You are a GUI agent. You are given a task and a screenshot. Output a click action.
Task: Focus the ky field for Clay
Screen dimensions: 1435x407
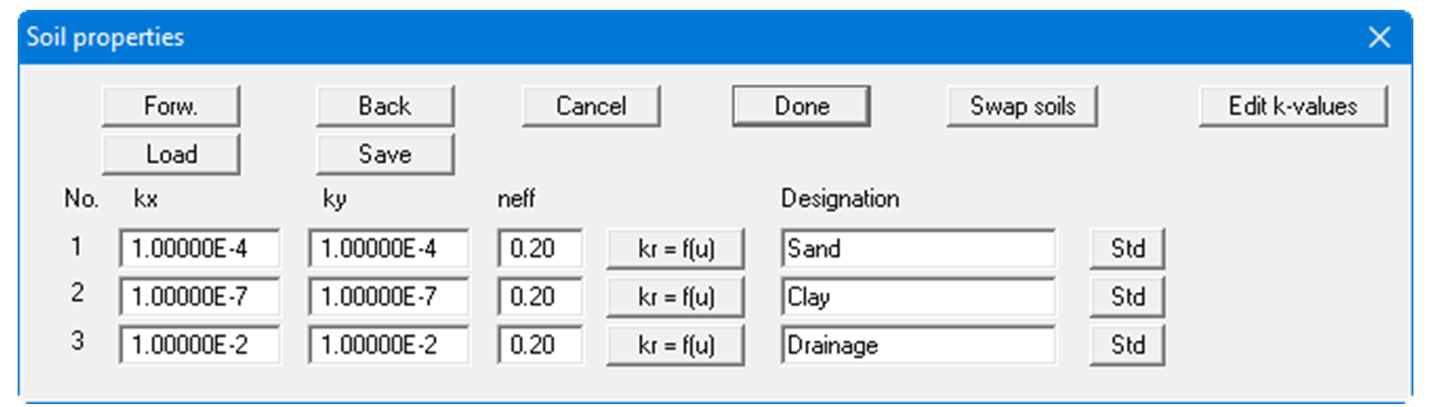click(389, 296)
